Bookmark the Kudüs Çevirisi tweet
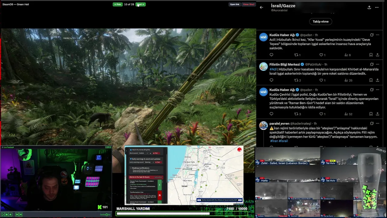387x218 pixels. pos(371,114)
